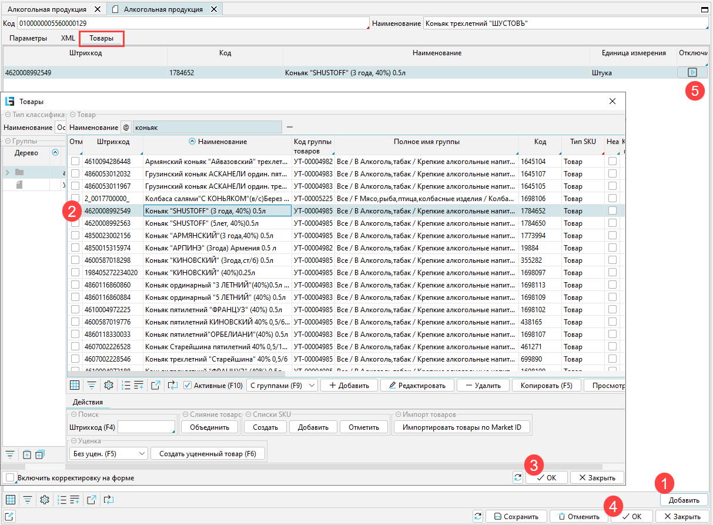The width and height of the screenshot is (713, 525).
Task: Click the table grid icon in the Товары toolbar
Action: pos(75,385)
